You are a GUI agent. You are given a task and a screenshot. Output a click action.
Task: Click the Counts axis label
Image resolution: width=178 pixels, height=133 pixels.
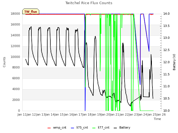[x=4, y=62]
